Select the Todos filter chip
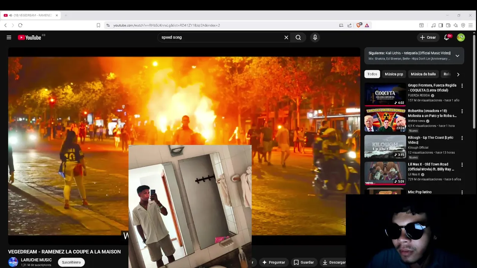 [372, 74]
